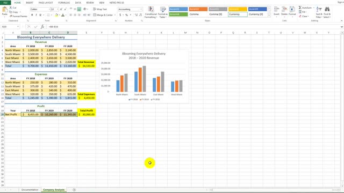Click the Cut scissors icon

[11, 8]
